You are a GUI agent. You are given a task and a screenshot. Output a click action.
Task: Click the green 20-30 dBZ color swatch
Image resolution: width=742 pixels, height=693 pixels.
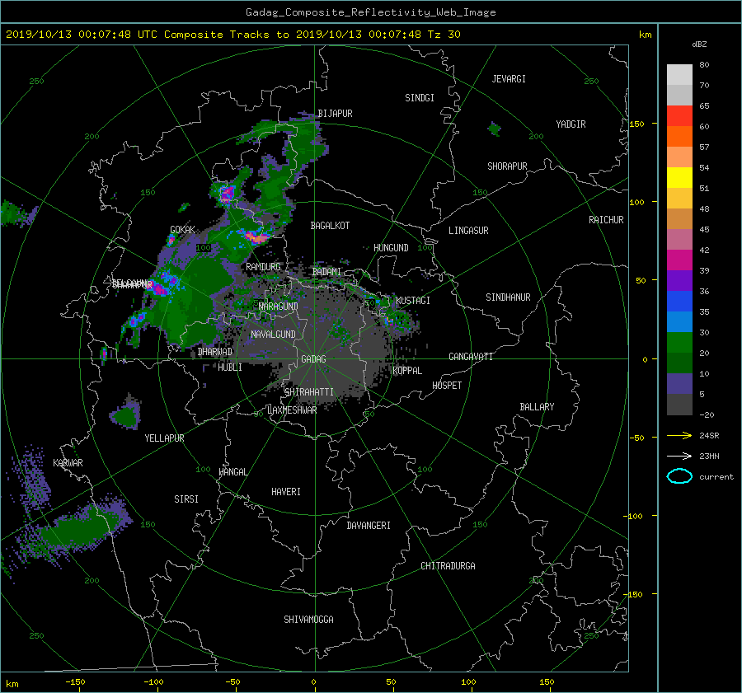(679, 343)
